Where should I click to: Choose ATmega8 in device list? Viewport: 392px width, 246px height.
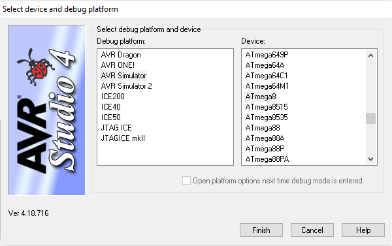pos(261,97)
